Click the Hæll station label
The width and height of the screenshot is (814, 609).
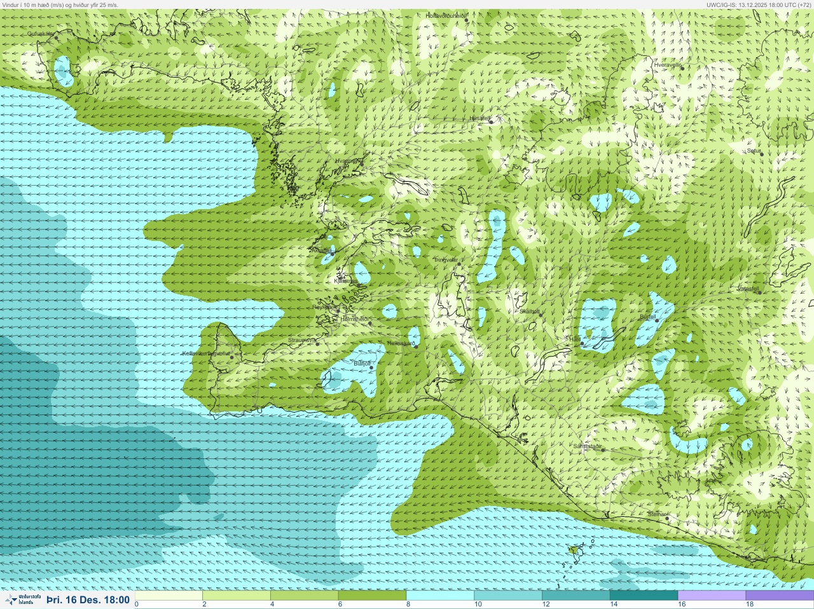574,339
